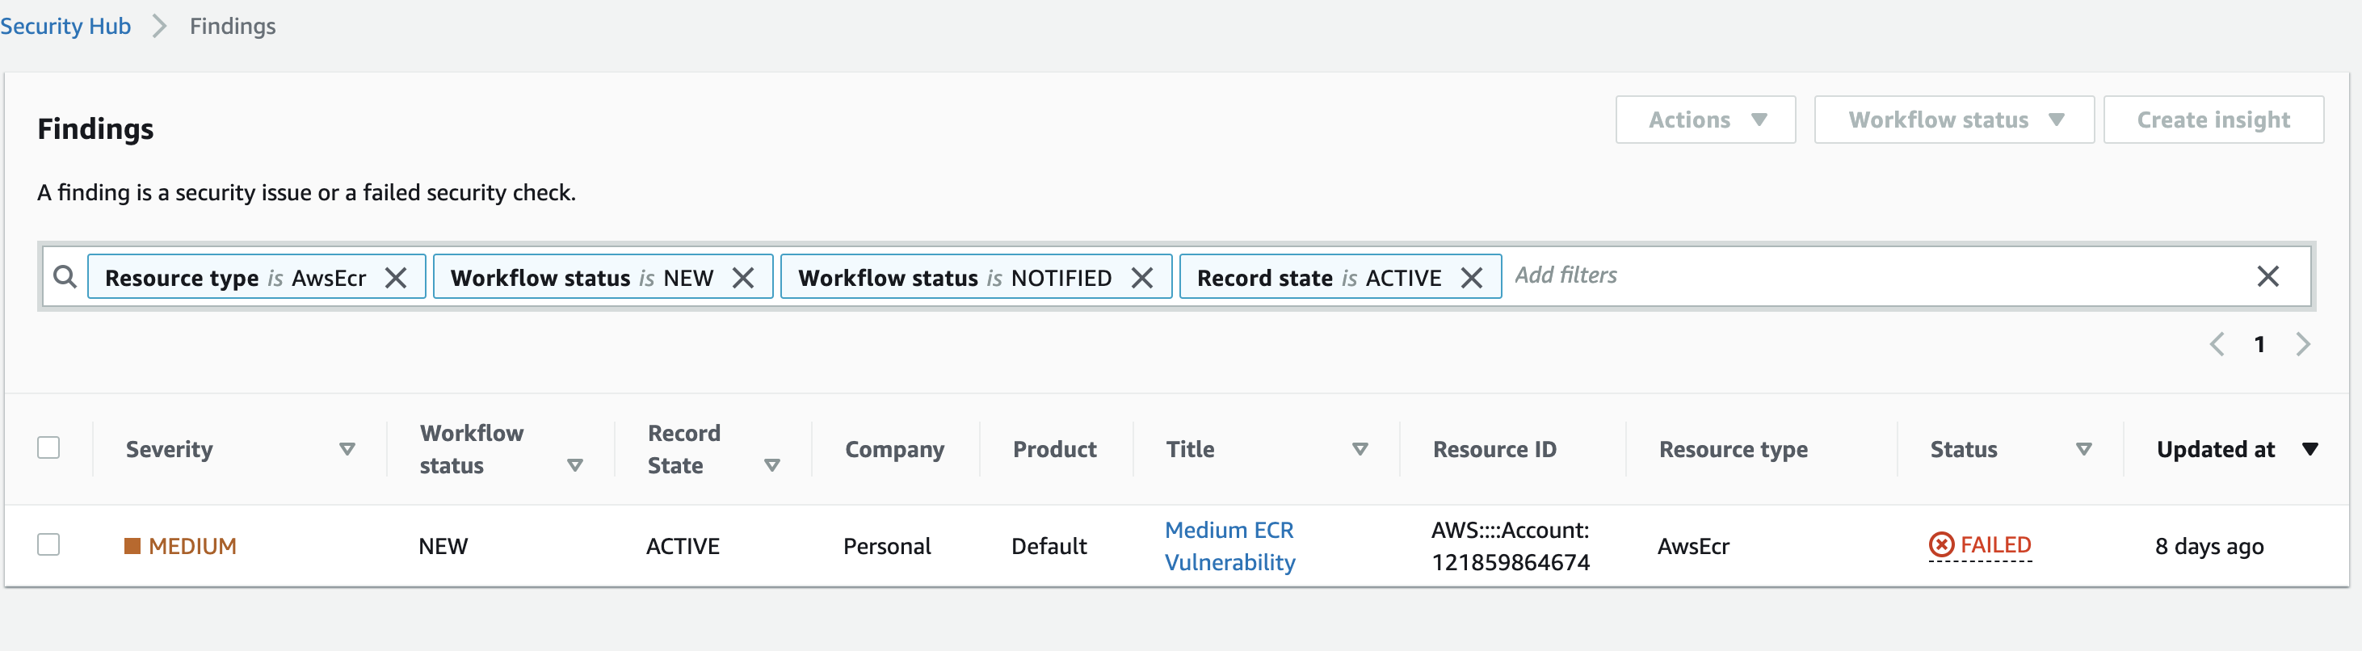Remove the Resource type AwsEcr filter
The width and height of the screenshot is (2362, 651).
coord(396,278)
